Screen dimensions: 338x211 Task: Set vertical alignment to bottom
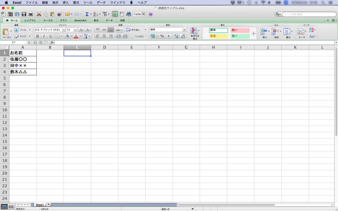pyautogui.click(x=111, y=30)
